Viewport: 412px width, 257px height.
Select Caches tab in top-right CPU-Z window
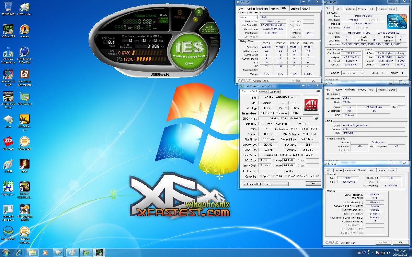[338, 9]
